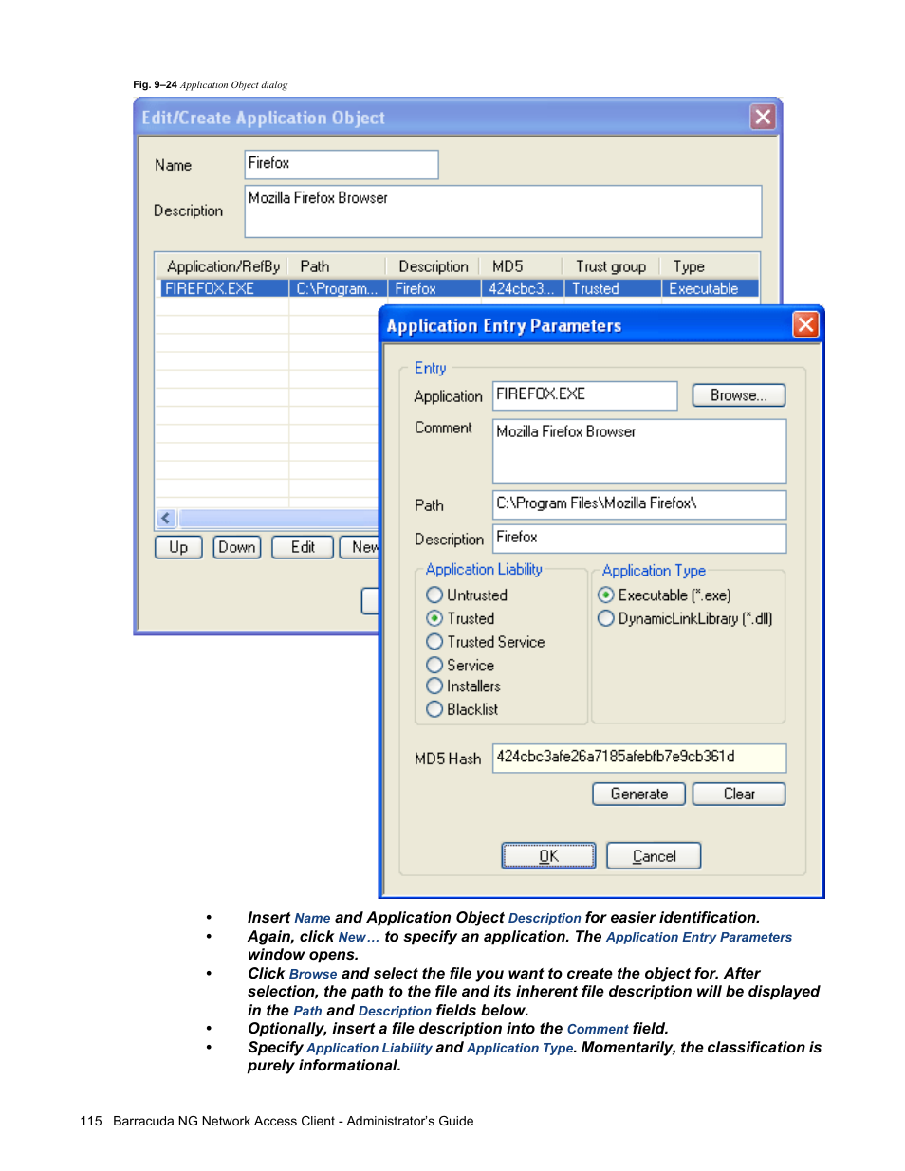The height and width of the screenshot is (1171, 905).
Task: Confirm the entry with OK
Action: point(548,855)
